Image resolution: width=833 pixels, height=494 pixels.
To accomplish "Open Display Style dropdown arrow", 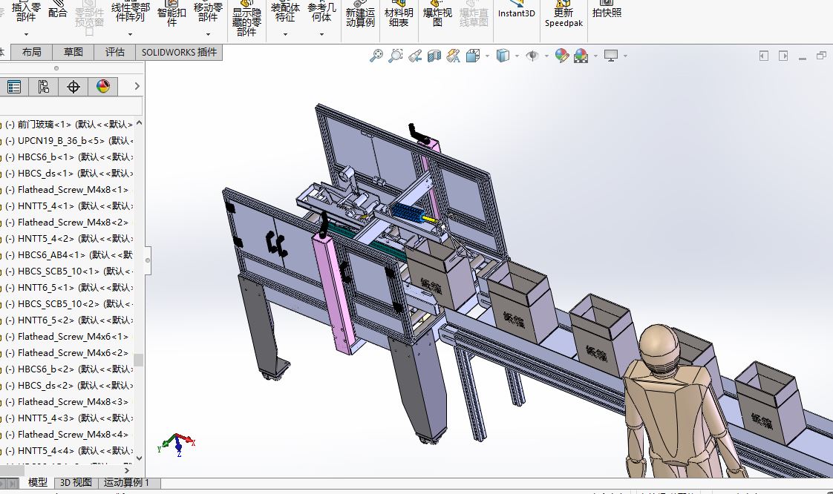I will pyautogui.click(x=517, y=56).
